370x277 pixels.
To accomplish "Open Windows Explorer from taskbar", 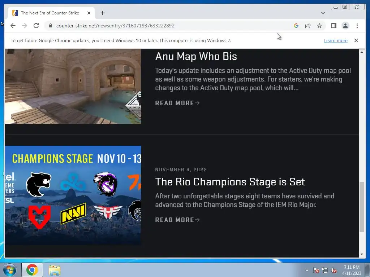I will (55, 270).
